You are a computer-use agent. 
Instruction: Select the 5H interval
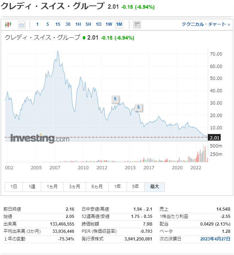coord(88,24)
